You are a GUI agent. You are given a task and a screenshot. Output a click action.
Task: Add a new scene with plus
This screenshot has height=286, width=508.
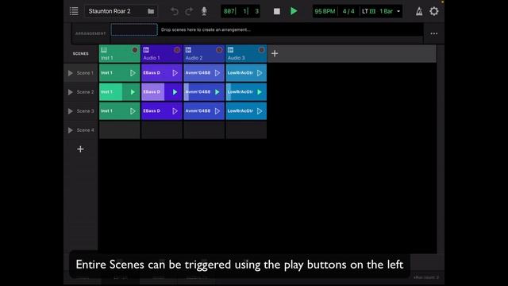pyautogui.click(x=80, y=149)
